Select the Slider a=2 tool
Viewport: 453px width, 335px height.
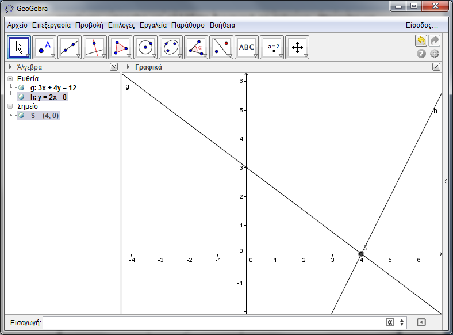(272, 47)
